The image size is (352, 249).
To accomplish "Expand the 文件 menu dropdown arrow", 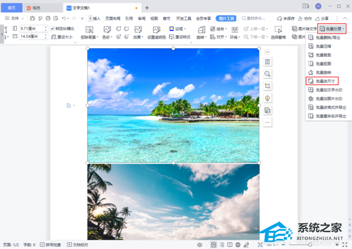I will [x=22, y=18].
